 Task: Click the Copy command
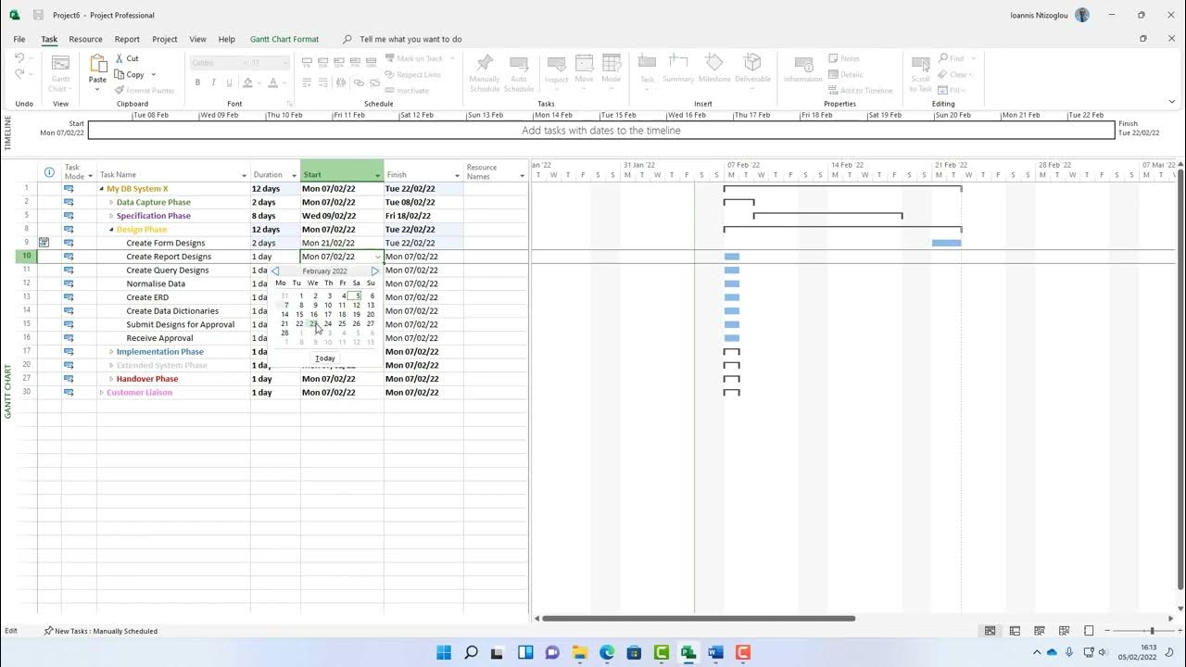pos(130,74)
